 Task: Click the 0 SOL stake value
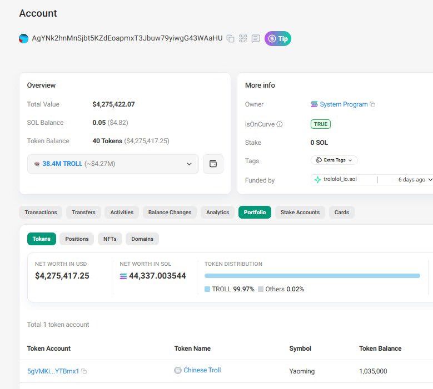(x=319, y=143)
